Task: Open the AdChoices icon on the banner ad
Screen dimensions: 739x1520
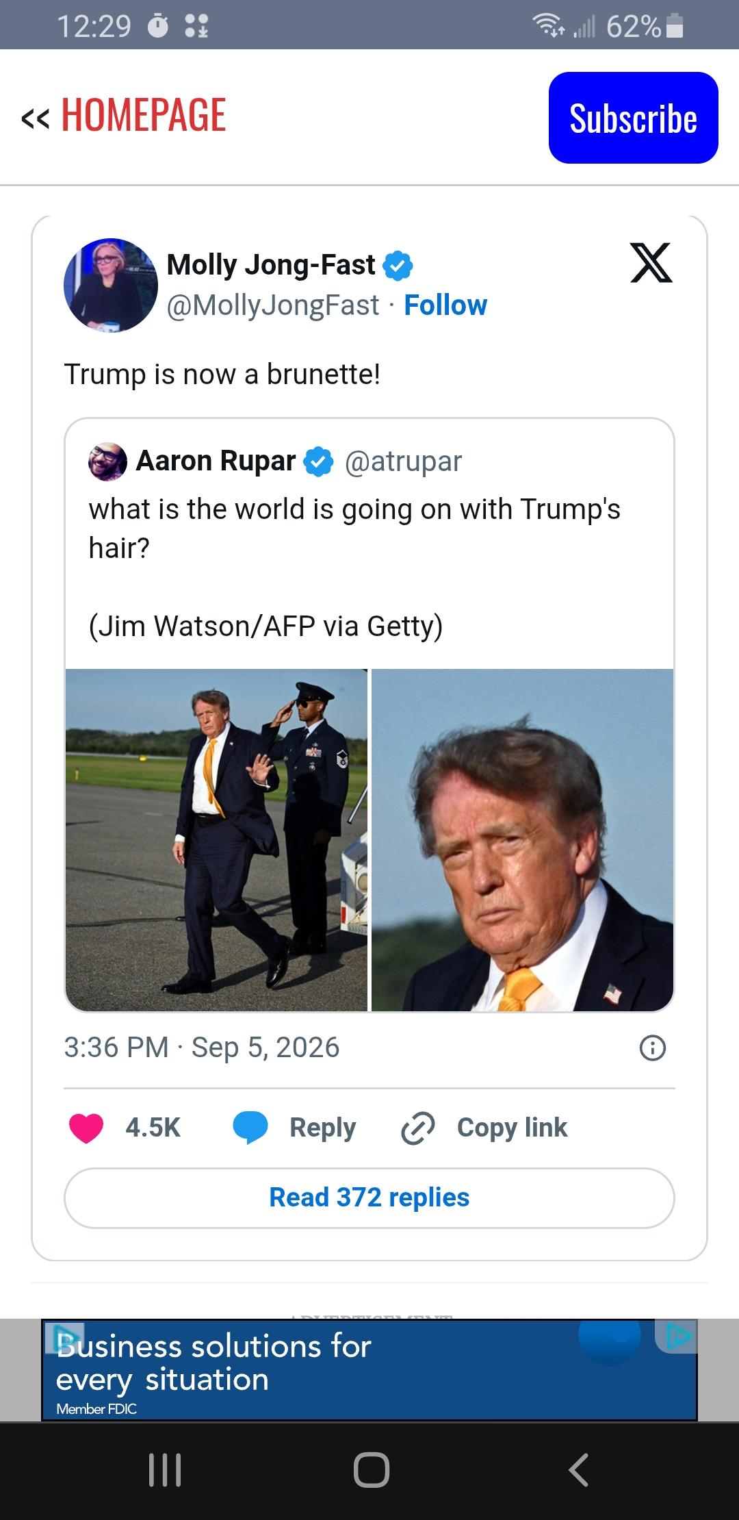Action: click(x=677, y=1336)
